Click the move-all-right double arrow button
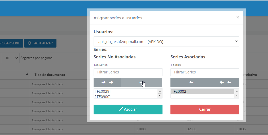Image resolution: width=268 pixels, height=135 pixels. (107, 82)
